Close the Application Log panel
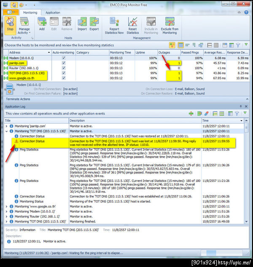The image size is (253, 267). click(x=246, y=106)
